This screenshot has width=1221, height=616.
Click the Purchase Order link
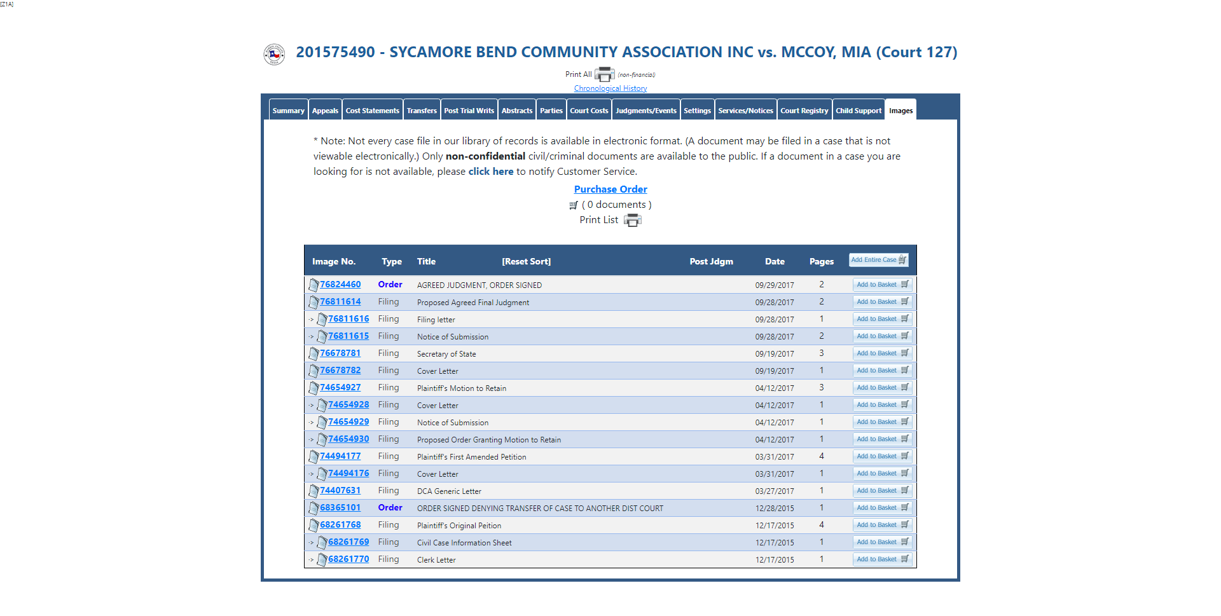(610, 189)
